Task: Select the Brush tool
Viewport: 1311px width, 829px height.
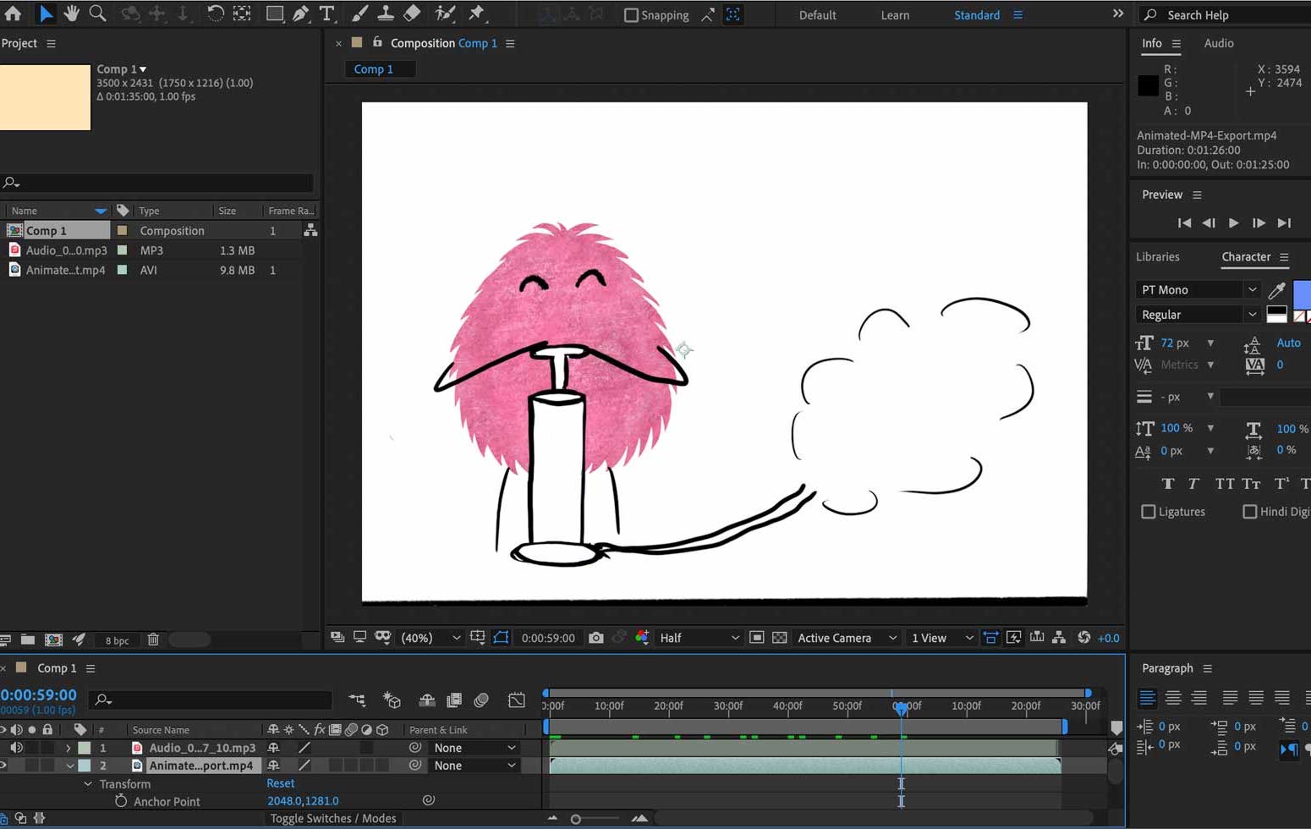Action: pos(359,14)
